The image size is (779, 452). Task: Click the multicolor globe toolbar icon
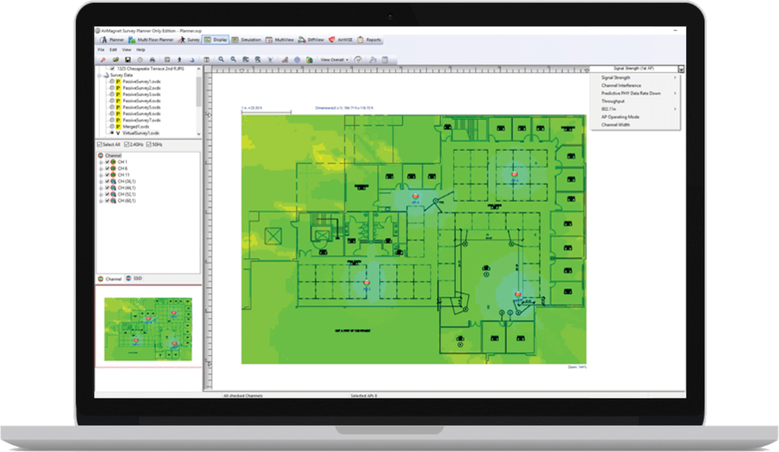pos(309,60)
